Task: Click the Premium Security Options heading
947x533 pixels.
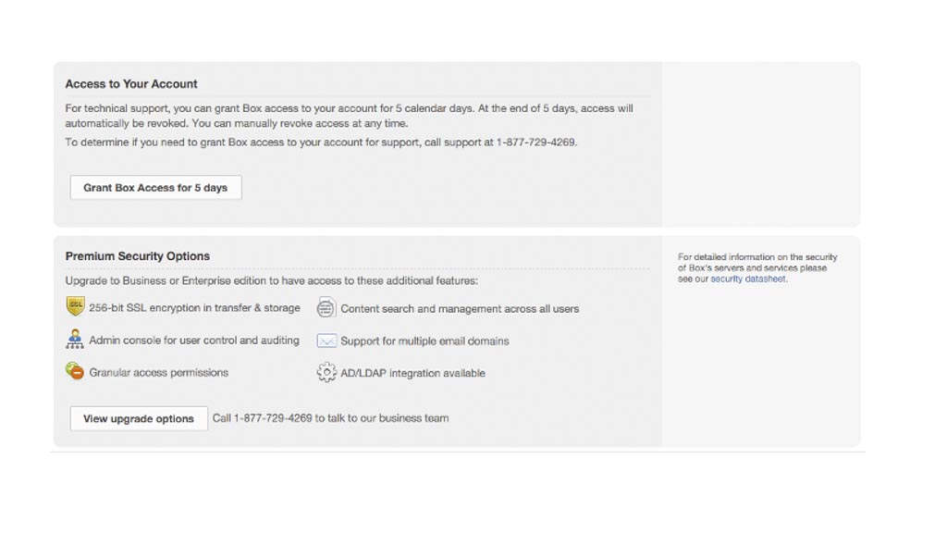Action: [138, 256]
